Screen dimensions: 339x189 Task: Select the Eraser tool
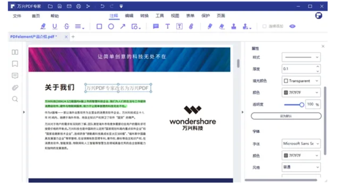point(222,27)
